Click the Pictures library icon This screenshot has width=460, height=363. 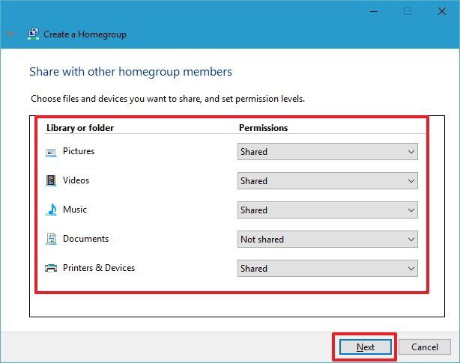point(51,152)
